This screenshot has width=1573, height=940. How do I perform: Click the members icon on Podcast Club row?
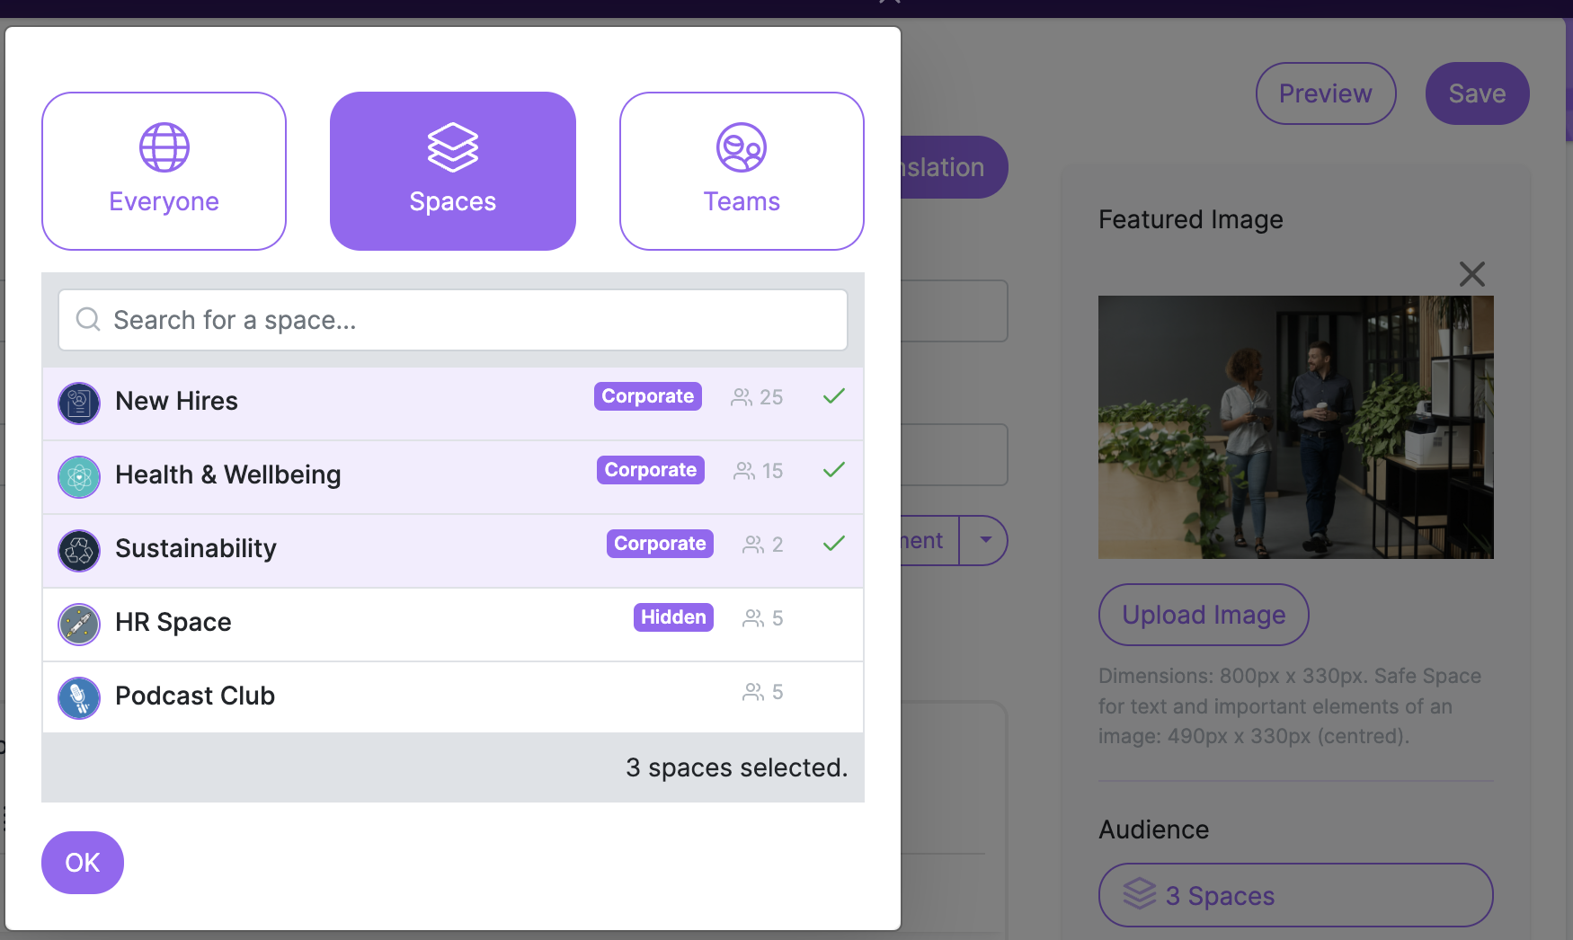click(753, 692)
